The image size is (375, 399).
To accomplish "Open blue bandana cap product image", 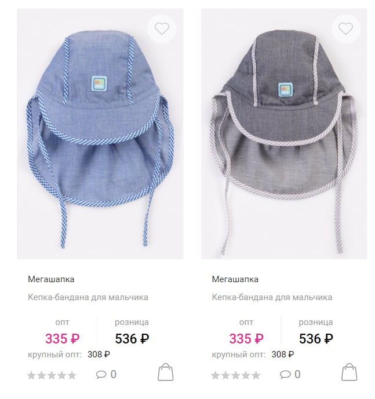I will point(100,134).
